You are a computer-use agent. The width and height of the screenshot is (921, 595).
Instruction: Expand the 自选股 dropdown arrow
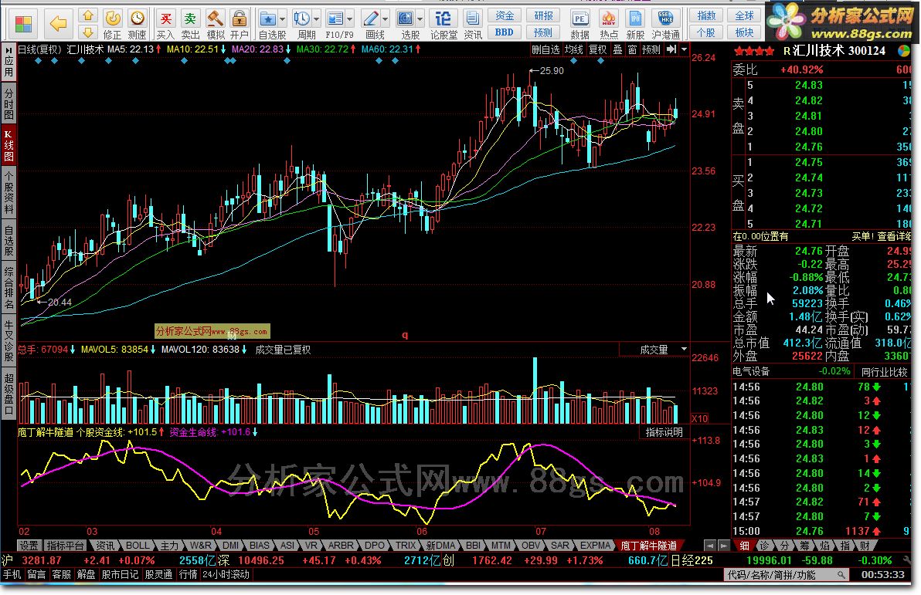(283, 19)
